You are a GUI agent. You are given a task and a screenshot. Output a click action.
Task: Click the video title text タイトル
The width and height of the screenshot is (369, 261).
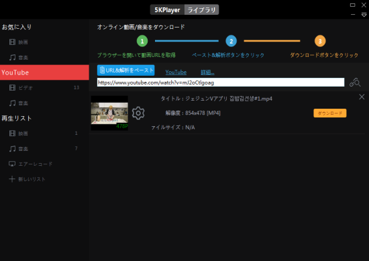click(216, 99)
